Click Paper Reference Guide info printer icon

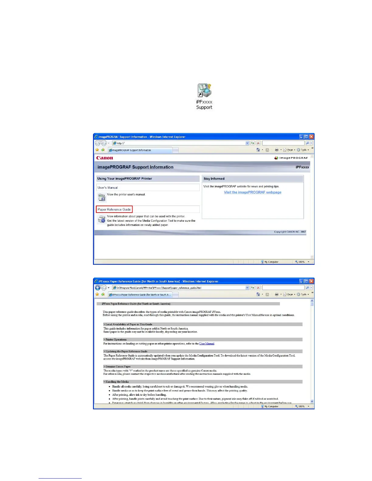click(102, 219)
